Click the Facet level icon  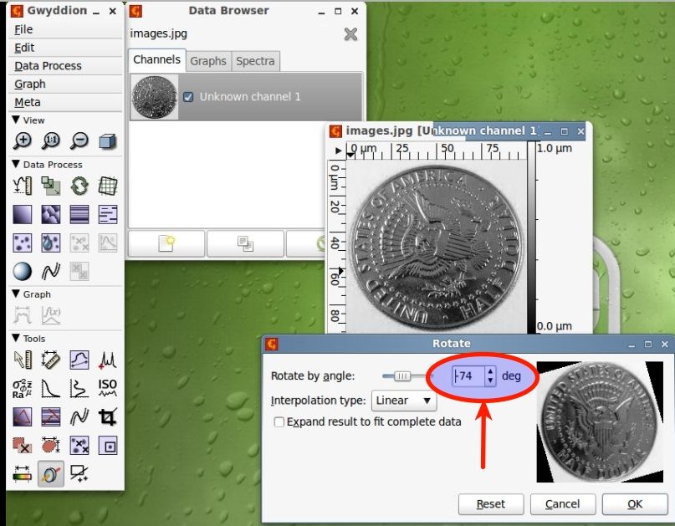(x=51, y=214)
